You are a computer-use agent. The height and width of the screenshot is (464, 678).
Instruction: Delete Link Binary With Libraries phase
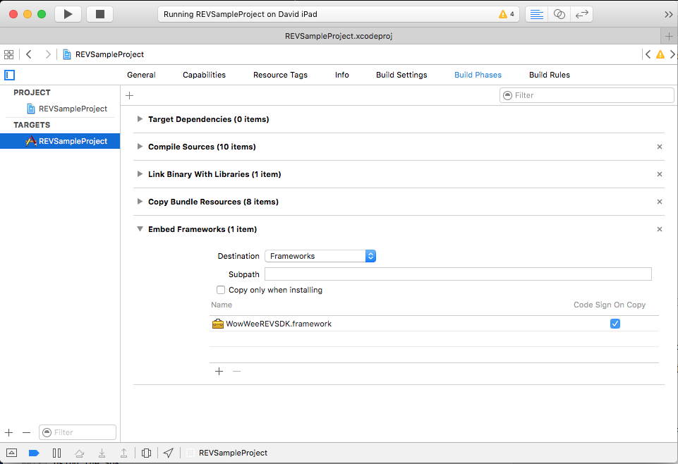tap(660, 175)
